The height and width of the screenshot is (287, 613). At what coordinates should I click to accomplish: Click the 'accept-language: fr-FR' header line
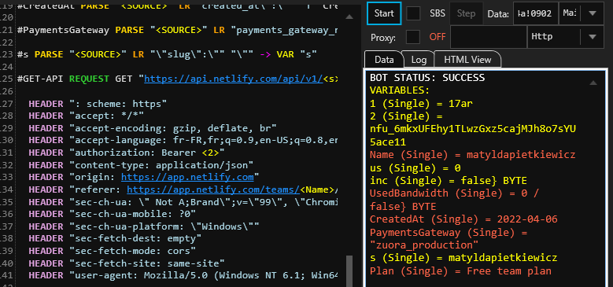pyautogui.click(x=183, y=140)
